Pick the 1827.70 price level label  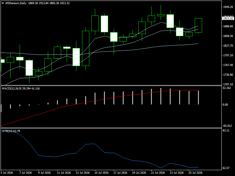(x=228, y=46)
